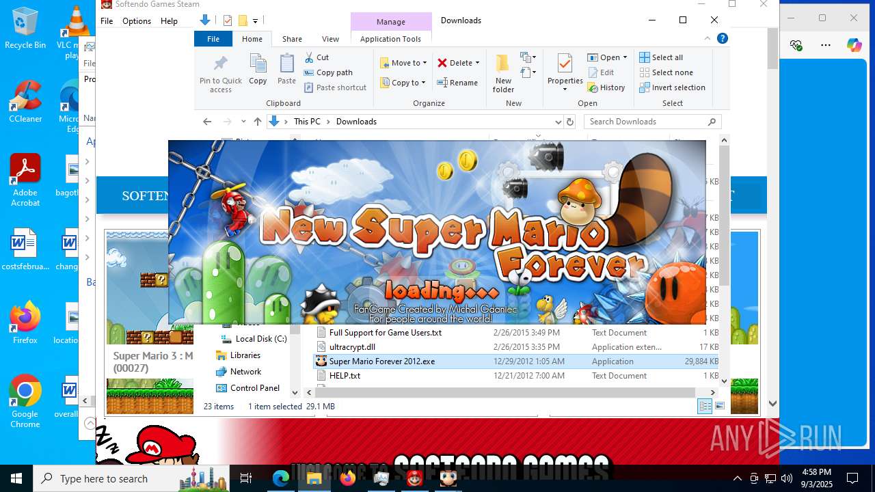The image size is (875, 492).
Task: Open the Delete dropdown arrow
Action: pos(477,63)
